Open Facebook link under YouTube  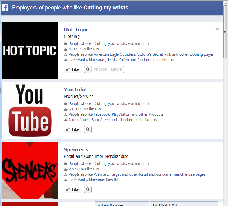pos(102,115)
